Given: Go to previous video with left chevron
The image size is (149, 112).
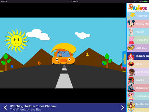Looking at the screenshot, I should (x=5, y=108).
